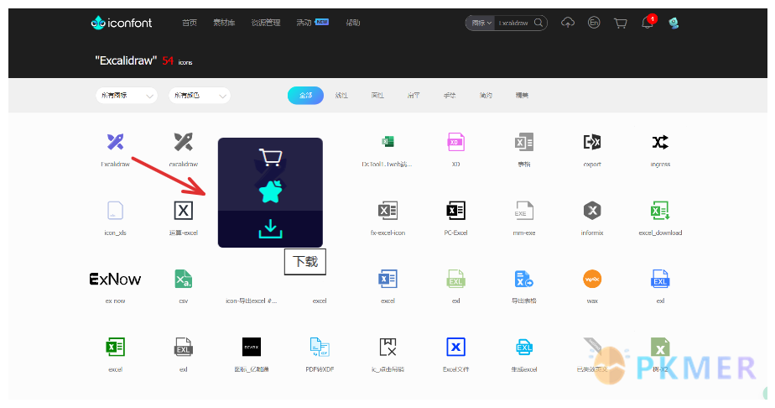Open the search type dropdown beside Excalidraw
775x408 pixels.
[x=481, y=23]
